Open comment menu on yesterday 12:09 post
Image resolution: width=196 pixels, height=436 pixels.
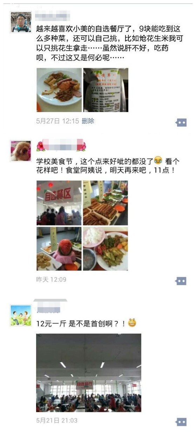[x=181, y=281]
